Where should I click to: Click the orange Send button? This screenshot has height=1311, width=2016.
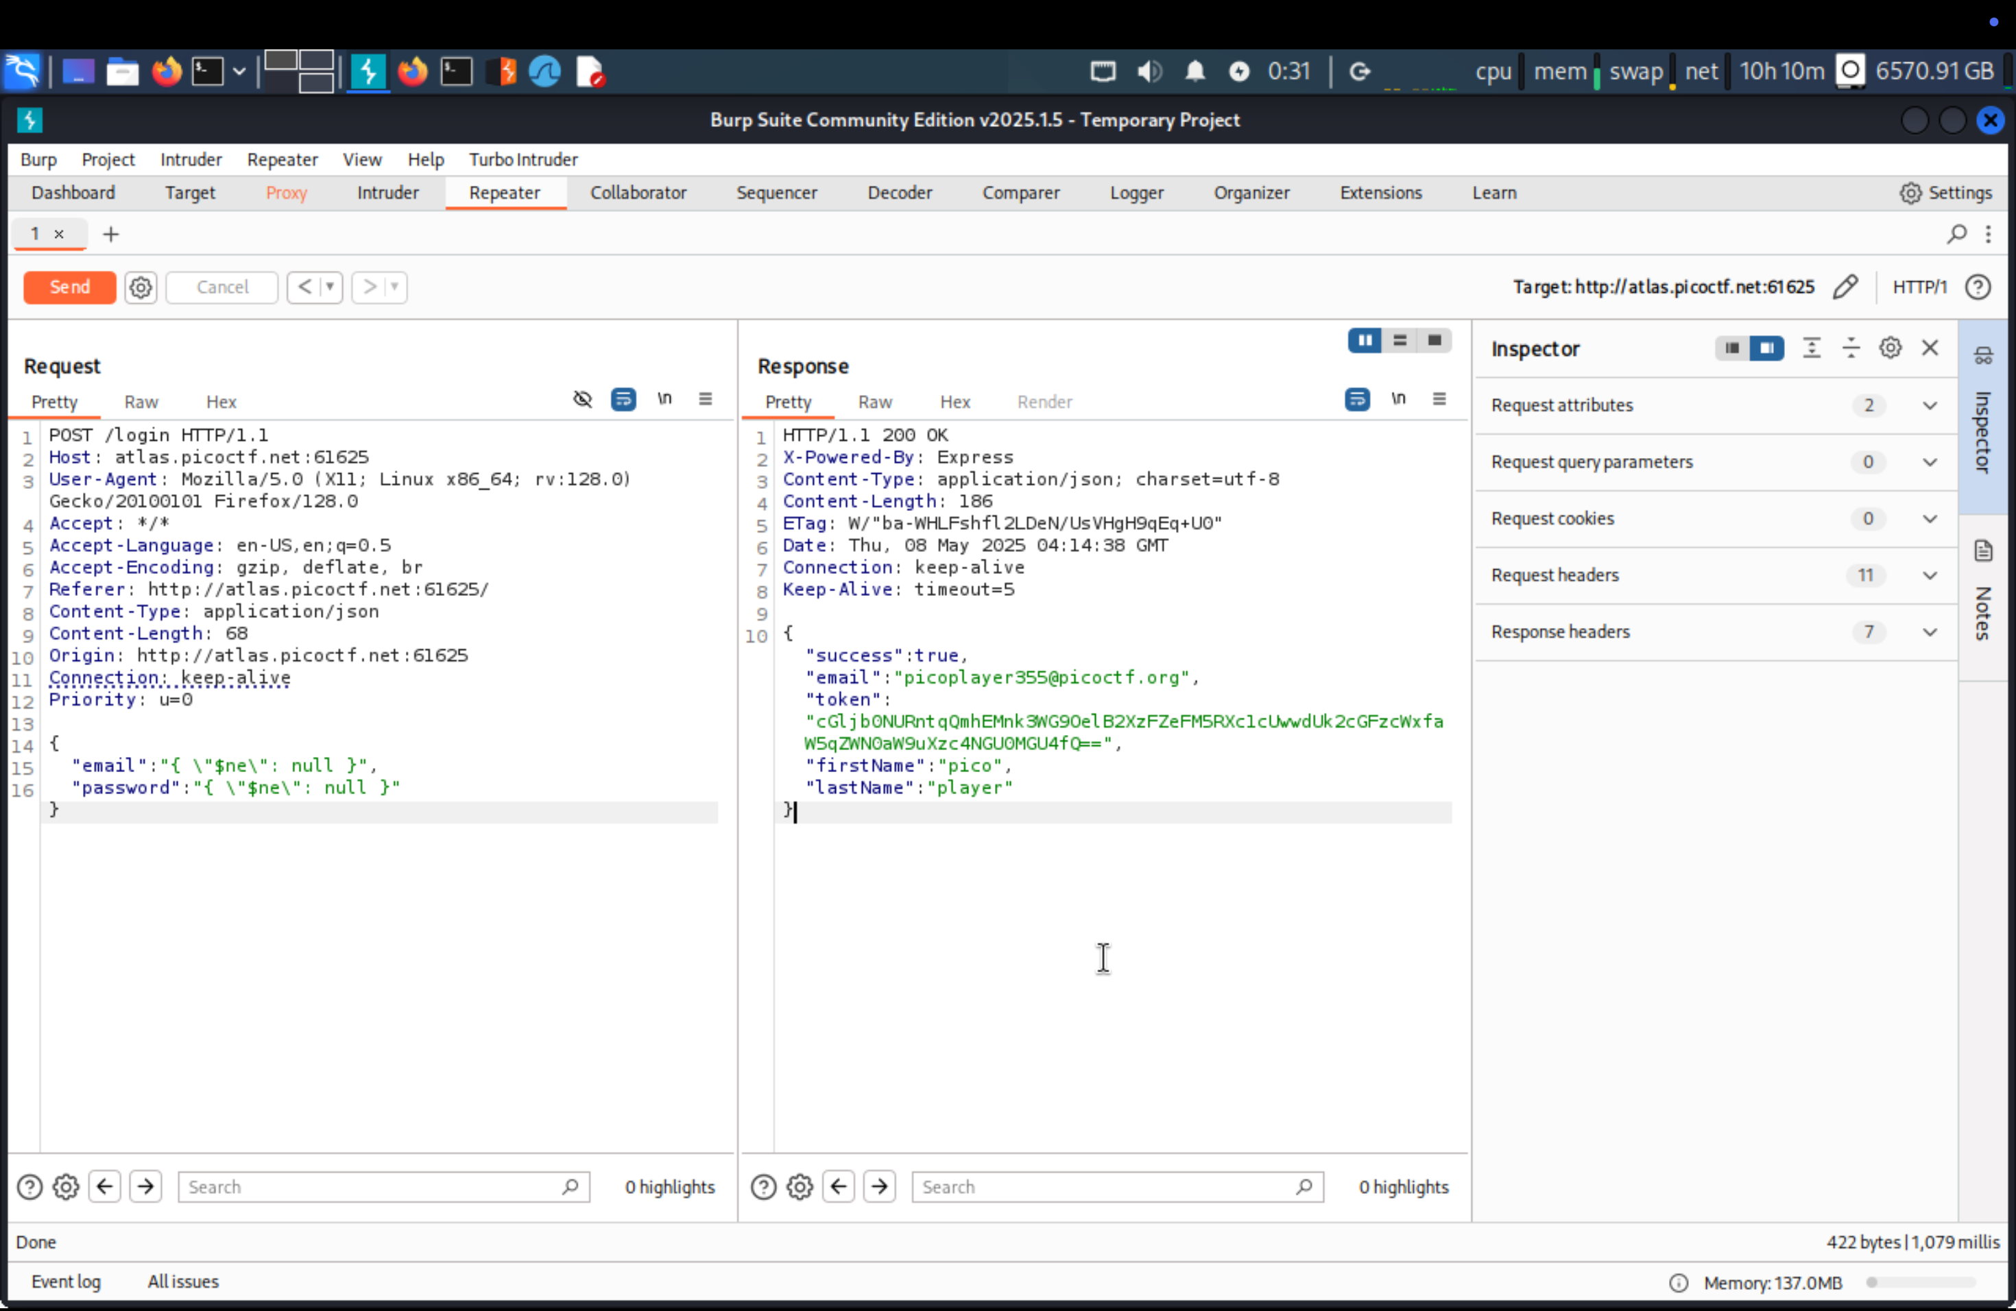point(69,287)
